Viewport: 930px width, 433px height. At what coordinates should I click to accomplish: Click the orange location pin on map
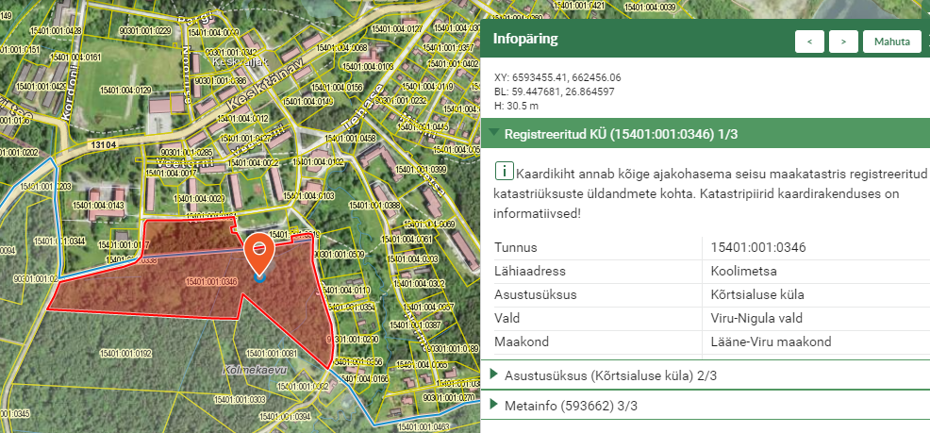coord(259,253)
